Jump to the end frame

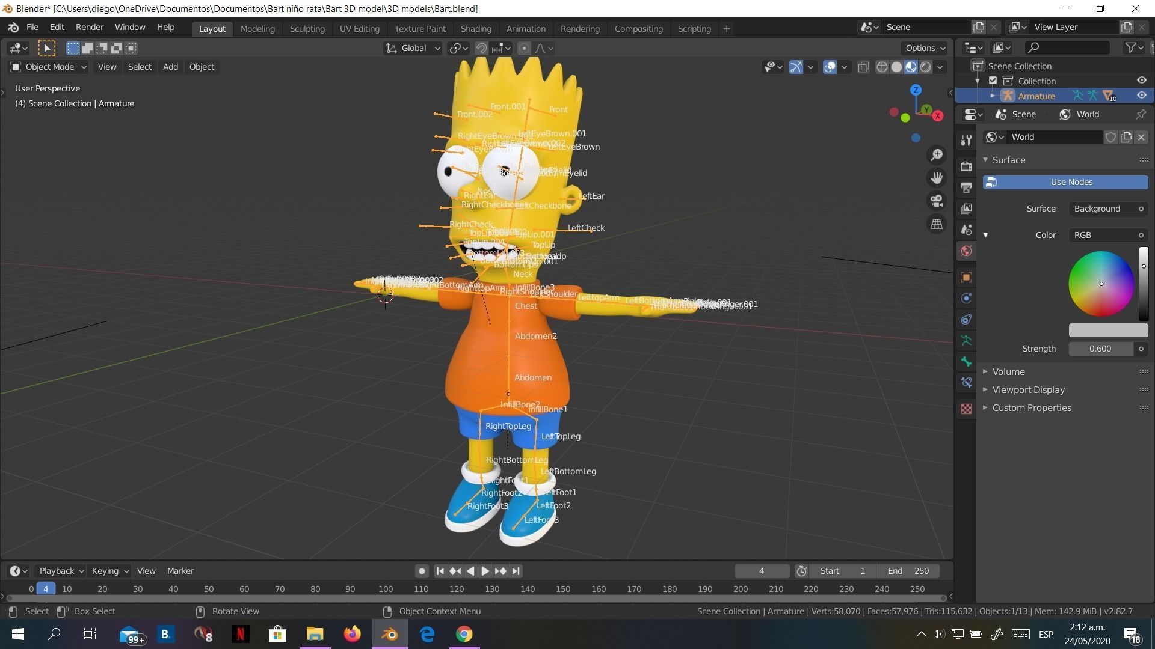[x=516, y=571]
